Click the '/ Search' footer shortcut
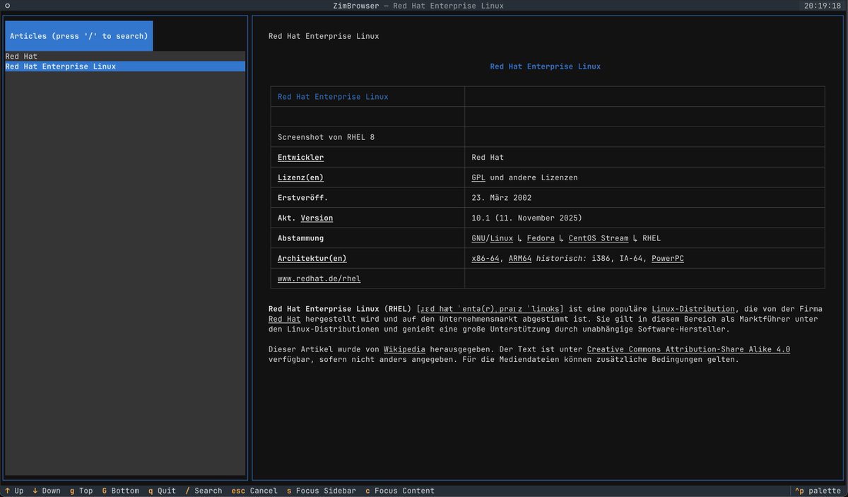This screenshot has height=497, width=848. coord(204,491)
